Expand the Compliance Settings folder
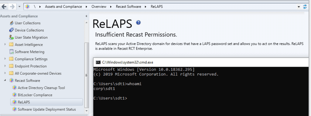 (x=5, y=59)
